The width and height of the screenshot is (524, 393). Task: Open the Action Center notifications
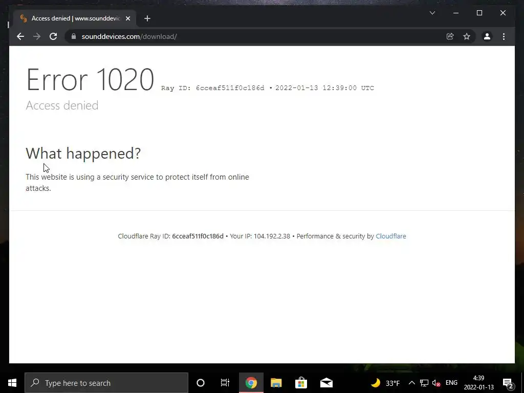508,383
